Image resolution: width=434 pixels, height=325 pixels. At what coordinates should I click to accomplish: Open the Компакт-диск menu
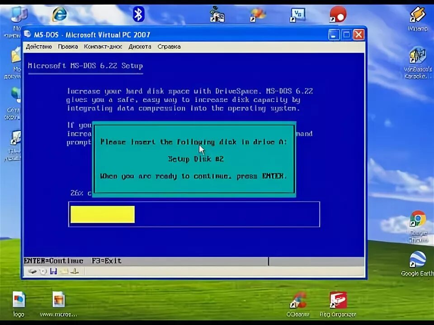[103, 46]
